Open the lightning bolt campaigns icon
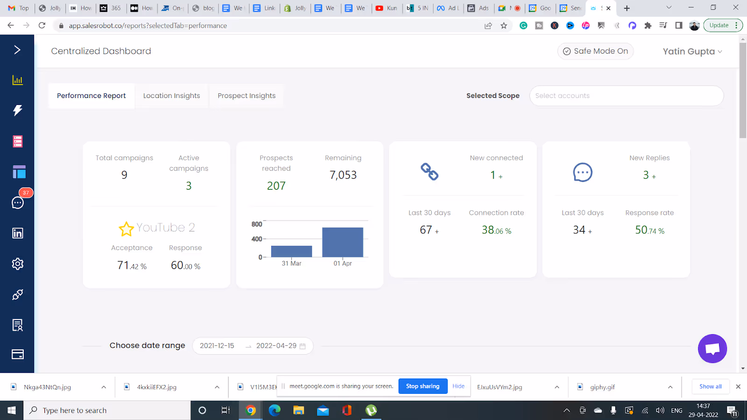747x420 pixels. click(17, 111)
